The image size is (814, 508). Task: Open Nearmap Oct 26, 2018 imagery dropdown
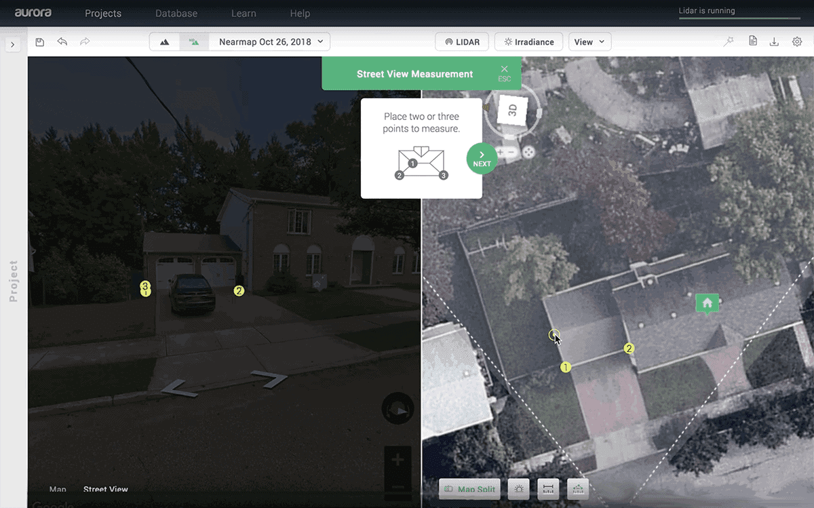tap(270, 42)
